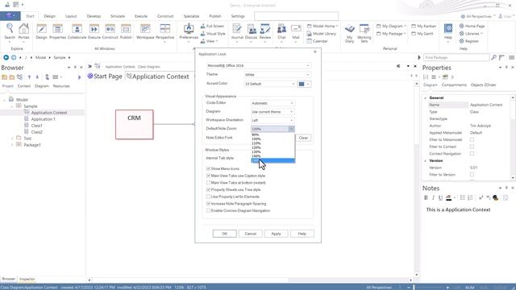The width and height of the screenshot is (516, 290).
Task: Click the Register ribbon item
Action: click(x=469, y=41)
